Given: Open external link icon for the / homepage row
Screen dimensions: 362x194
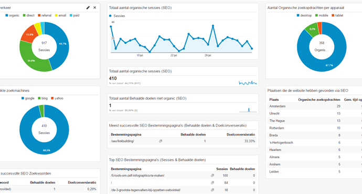Looking at the screenshot, I should [x=212, y=182].
